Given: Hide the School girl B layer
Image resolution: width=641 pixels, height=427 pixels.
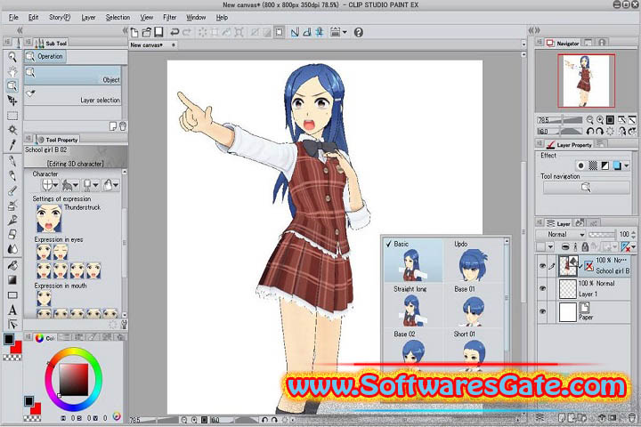Looking at the screenshot, I should tap(542, 266).
